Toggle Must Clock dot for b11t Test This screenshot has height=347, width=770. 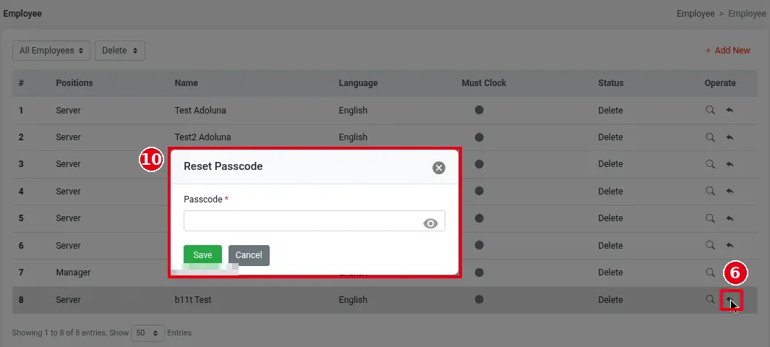point(479,299)
